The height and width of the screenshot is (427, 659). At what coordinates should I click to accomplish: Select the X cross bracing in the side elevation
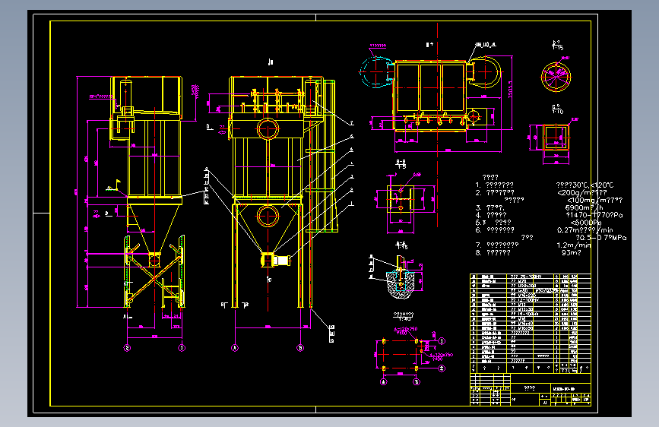click(154, 274)
